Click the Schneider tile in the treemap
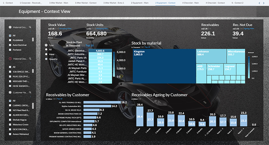This screenshot has height=145, width=269. pyautogui.click(x=215, y=69)
